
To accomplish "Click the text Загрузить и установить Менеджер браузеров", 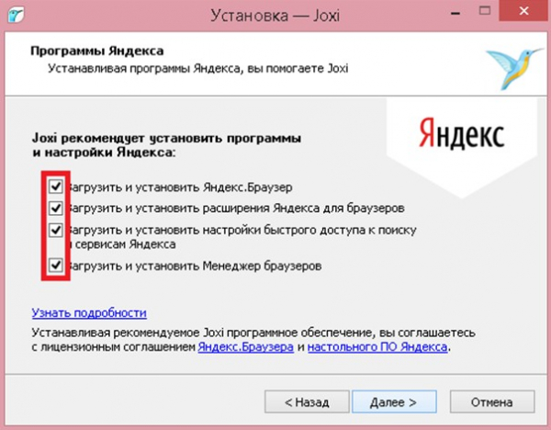I will (x=194, y=266).
